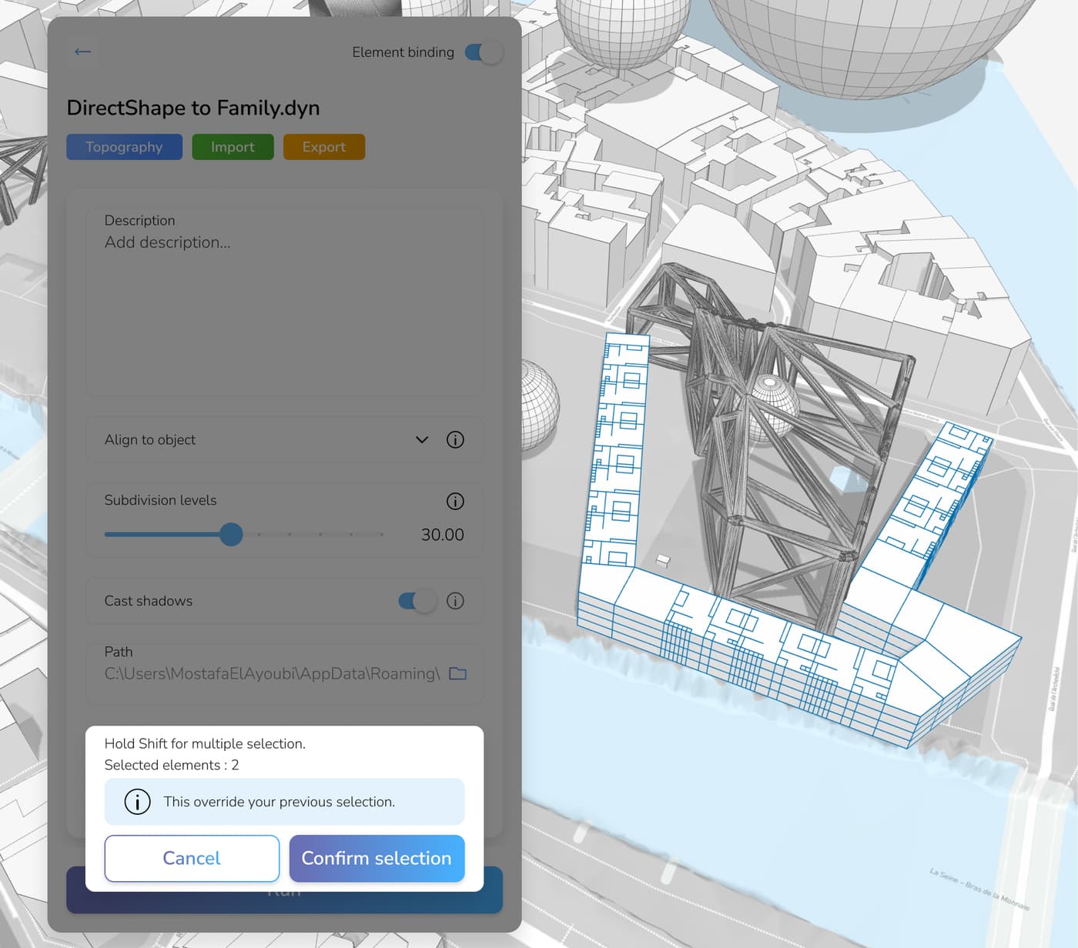This screenshot has width=1078, height=948.
Task: Cancel the element selection
Action: point(192,858)
